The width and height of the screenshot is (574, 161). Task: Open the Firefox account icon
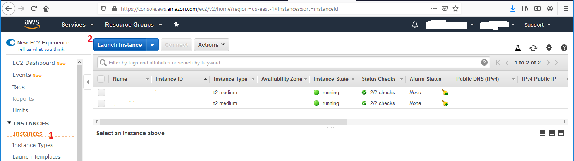pos(550,8)
